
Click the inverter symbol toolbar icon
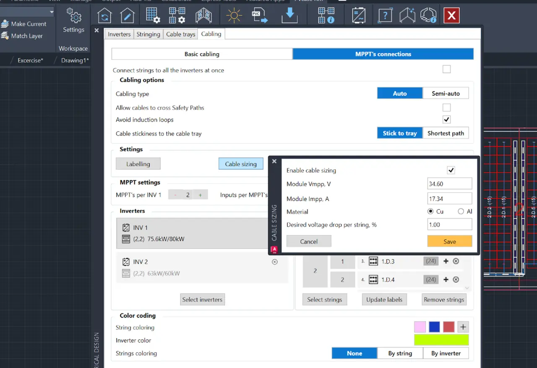tap(358, 16)
